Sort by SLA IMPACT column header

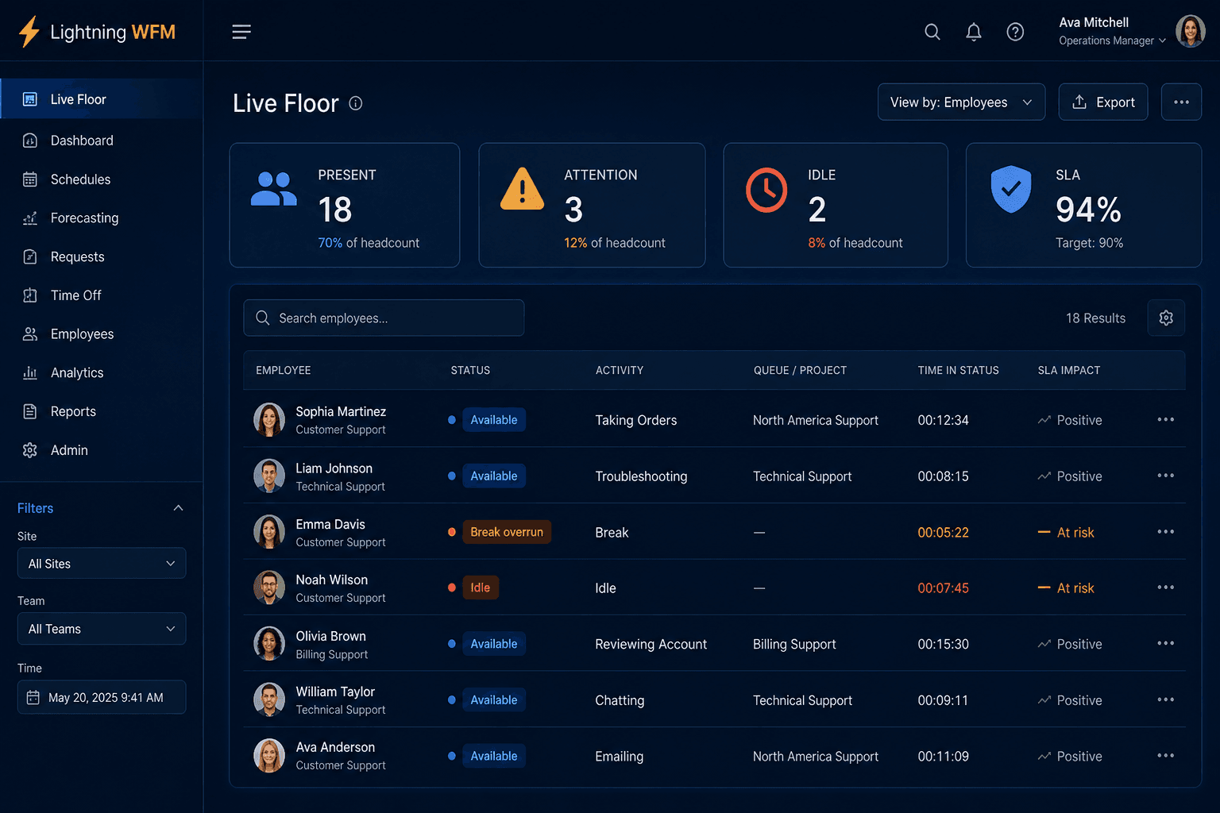1069,370
